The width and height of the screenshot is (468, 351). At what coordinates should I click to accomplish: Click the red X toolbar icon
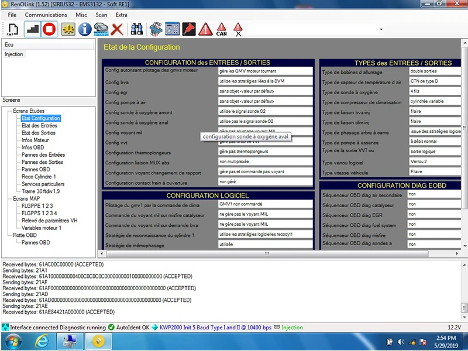[117, 30]
